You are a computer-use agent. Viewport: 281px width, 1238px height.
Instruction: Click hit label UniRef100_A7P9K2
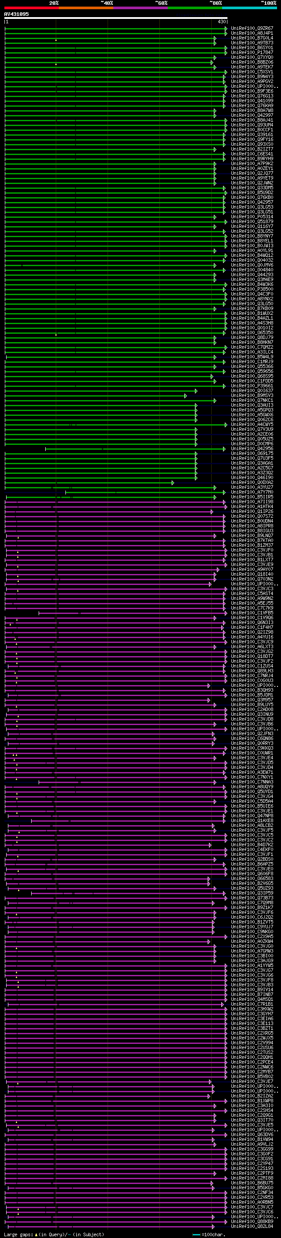(x=252, y=163)
